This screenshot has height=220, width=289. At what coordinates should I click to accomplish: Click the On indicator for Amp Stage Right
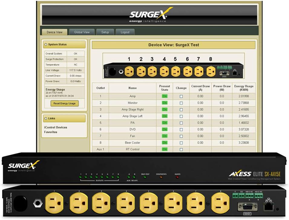[165, 109]
